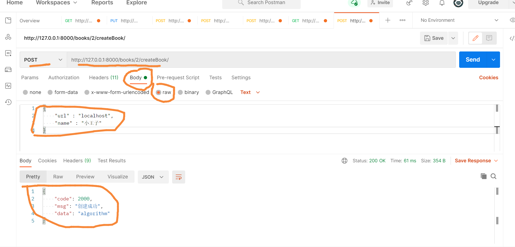Screen dimensions: 515x247
Task: Expand the Save button arrow options
Action: [x=453, y=38]
